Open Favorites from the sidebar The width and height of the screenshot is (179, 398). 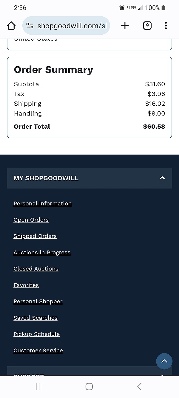coord(26,285)
